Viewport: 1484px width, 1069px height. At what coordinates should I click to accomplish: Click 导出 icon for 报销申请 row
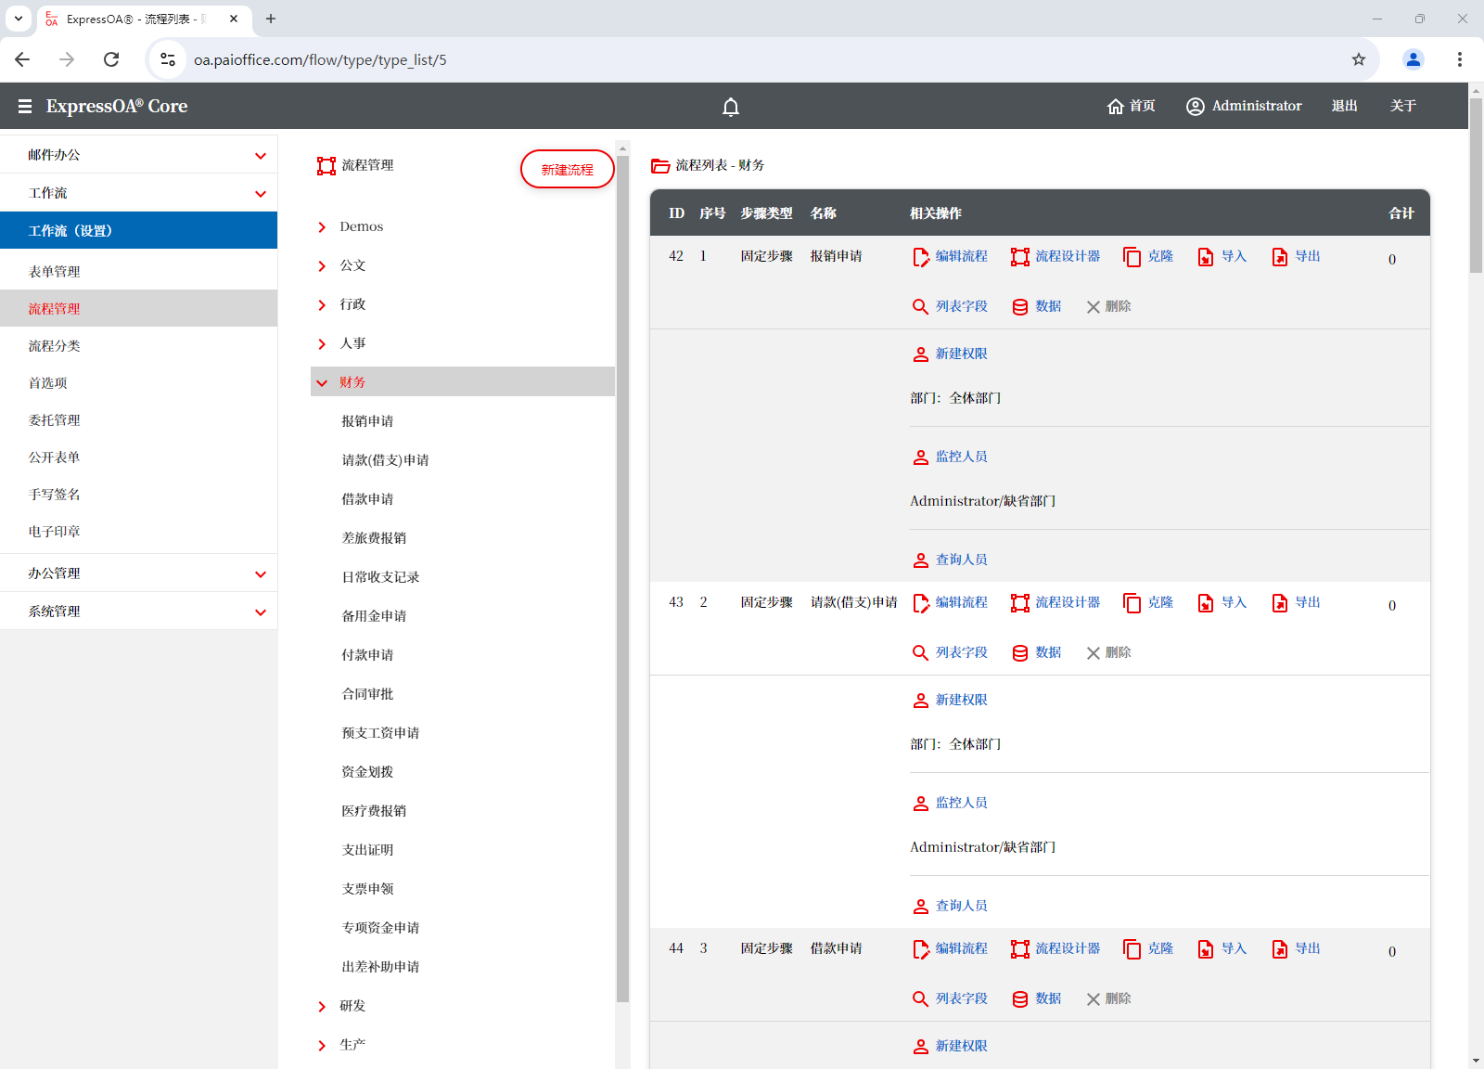click(1280, 257)
